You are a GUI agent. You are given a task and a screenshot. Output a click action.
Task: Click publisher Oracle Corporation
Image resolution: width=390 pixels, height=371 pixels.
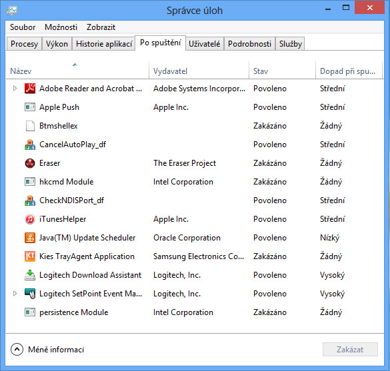(x=187, y=238)
